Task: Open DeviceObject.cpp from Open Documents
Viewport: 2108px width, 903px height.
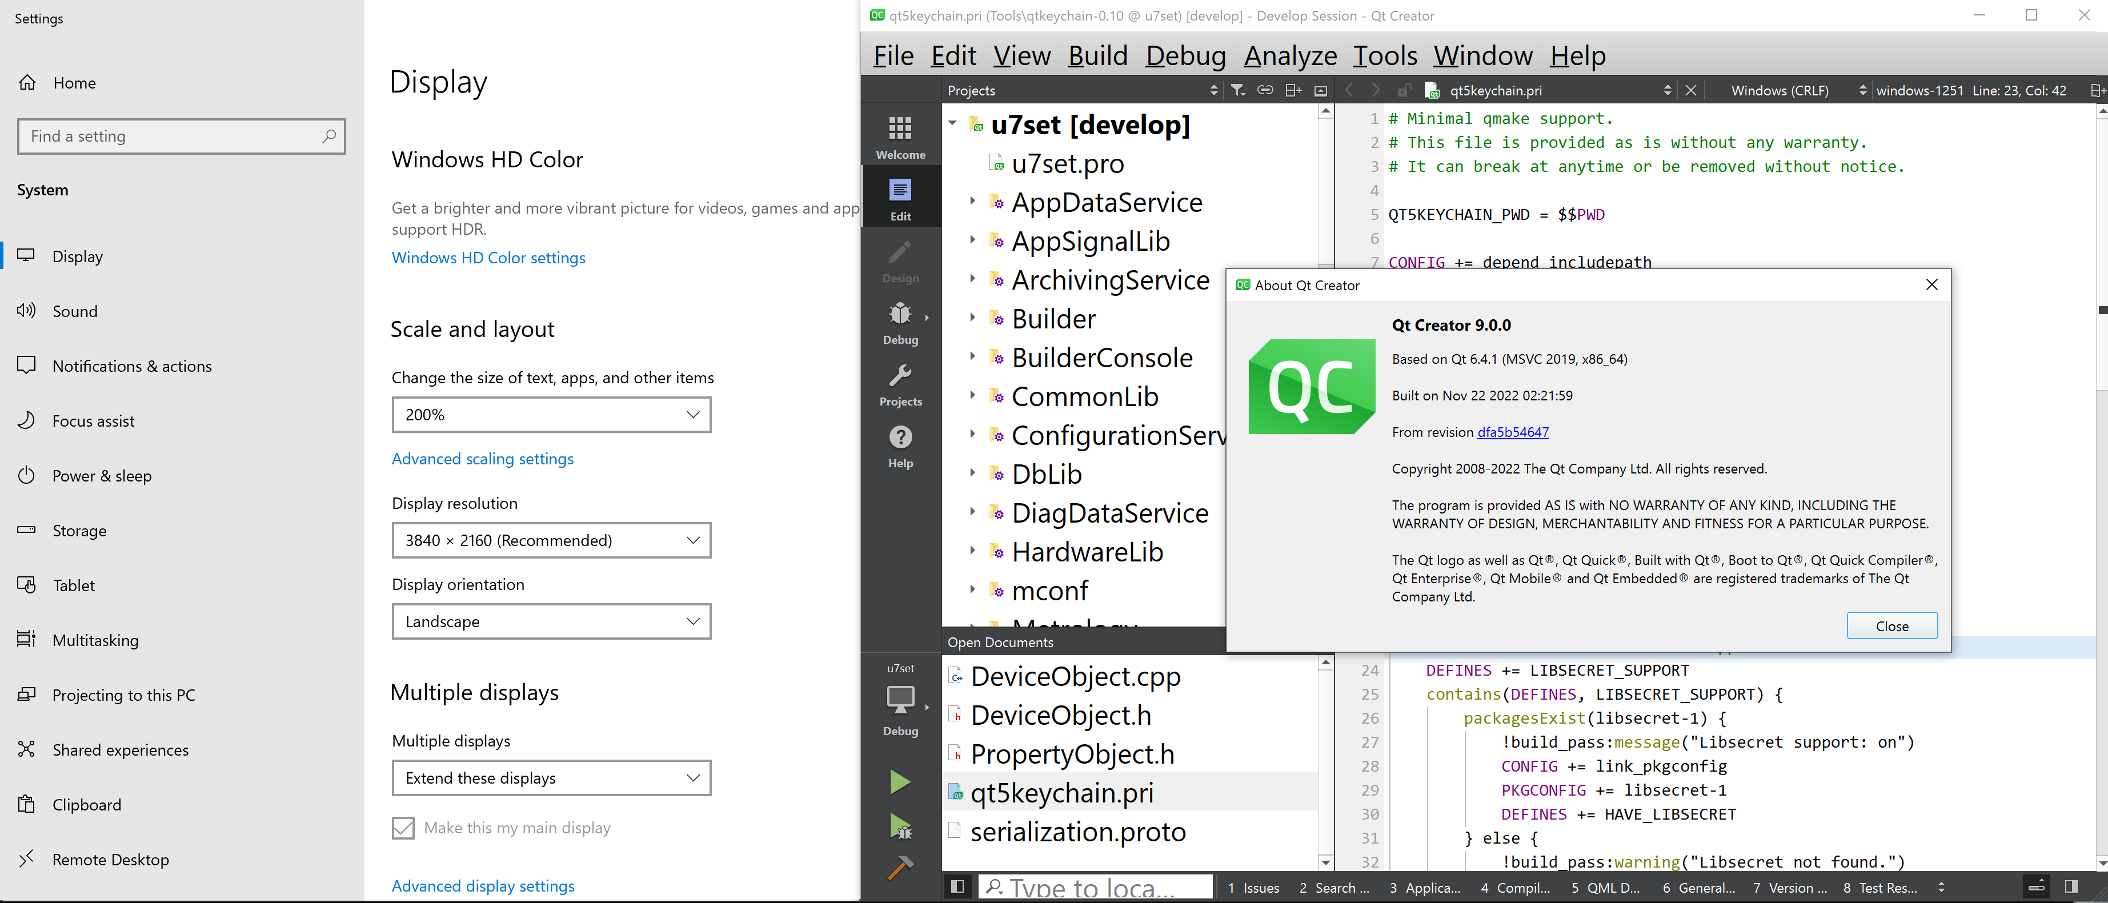Action: coord(1075,676)
